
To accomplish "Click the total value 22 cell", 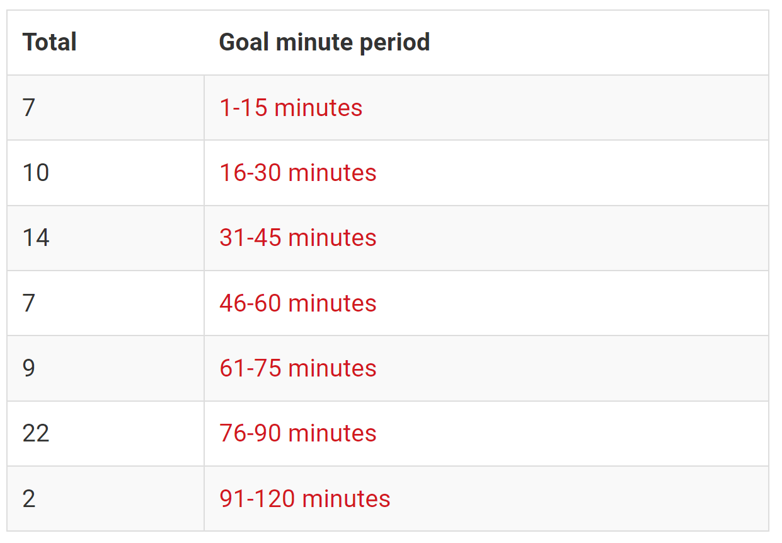I will [x=36, y=433].
